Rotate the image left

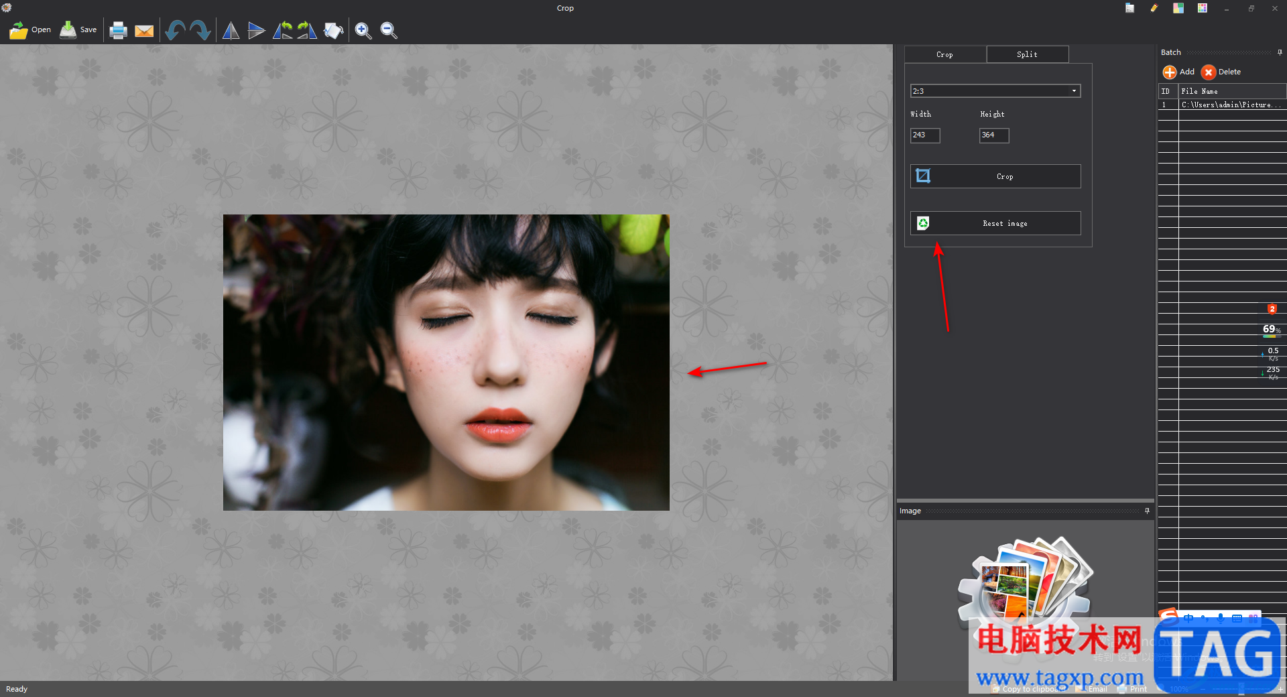pyautogui.click(x=282, y=30)
